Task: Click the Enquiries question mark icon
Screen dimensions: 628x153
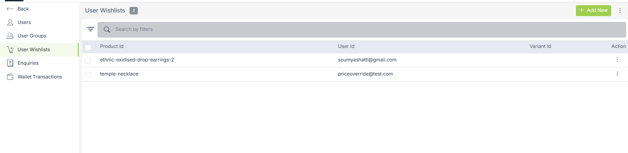Action: click(10, 63)
